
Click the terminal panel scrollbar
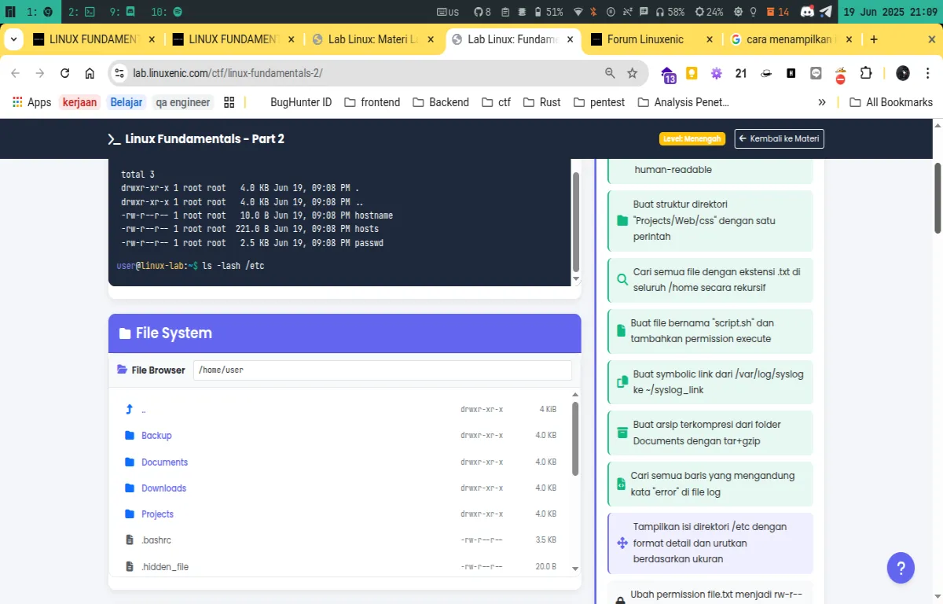575,222
